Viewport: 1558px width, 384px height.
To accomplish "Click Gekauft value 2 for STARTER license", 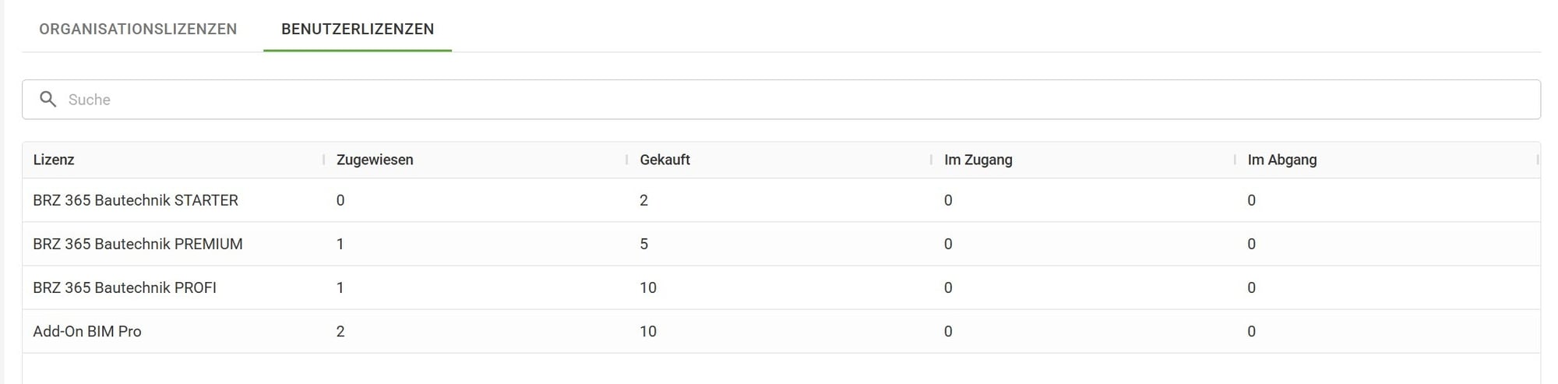I will click(644, 200).
